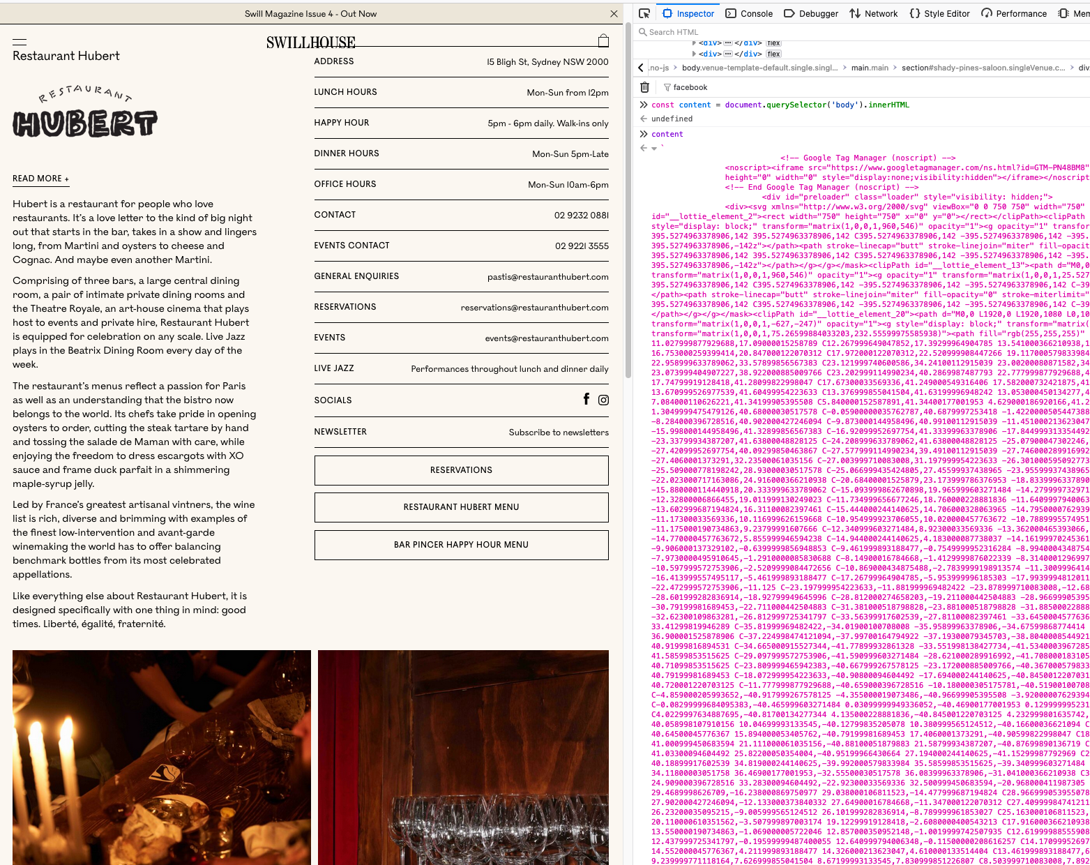Click the 'Restaurant Hubert' page heading
Screen dimensions: 1090x865
tap(66, 56)
